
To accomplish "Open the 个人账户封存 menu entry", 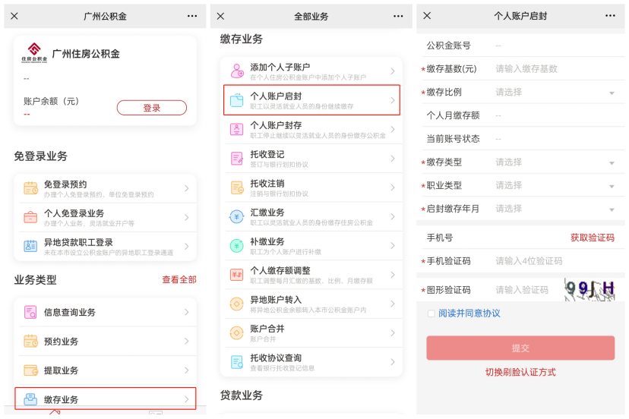I will click(x=311, y=129).
